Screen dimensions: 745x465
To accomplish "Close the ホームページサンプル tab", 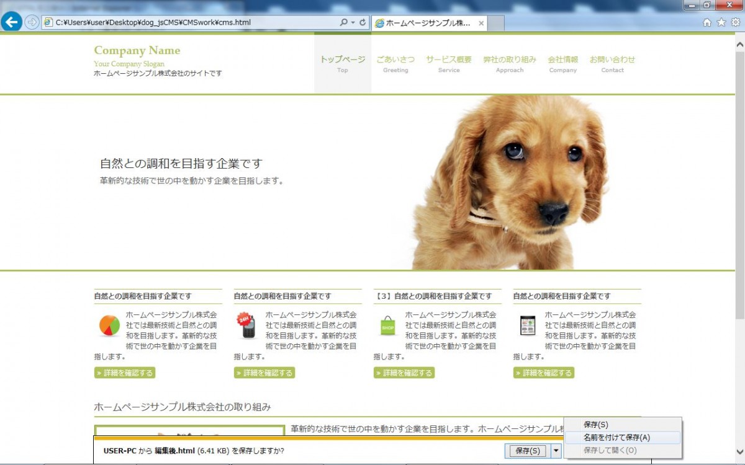I will pos(481,23).
